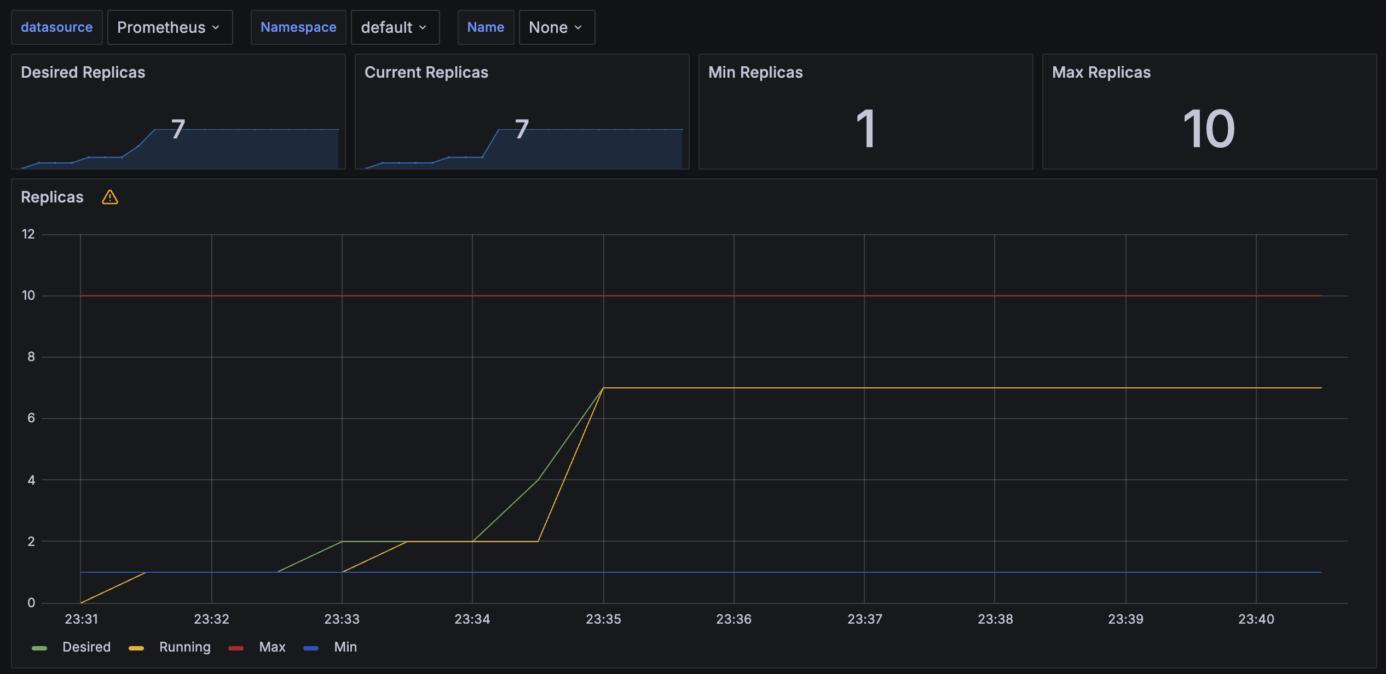Screen dimensions: 1386x674
Task: Click the red Max legend color swatch
Action: (x=236, y=648)
